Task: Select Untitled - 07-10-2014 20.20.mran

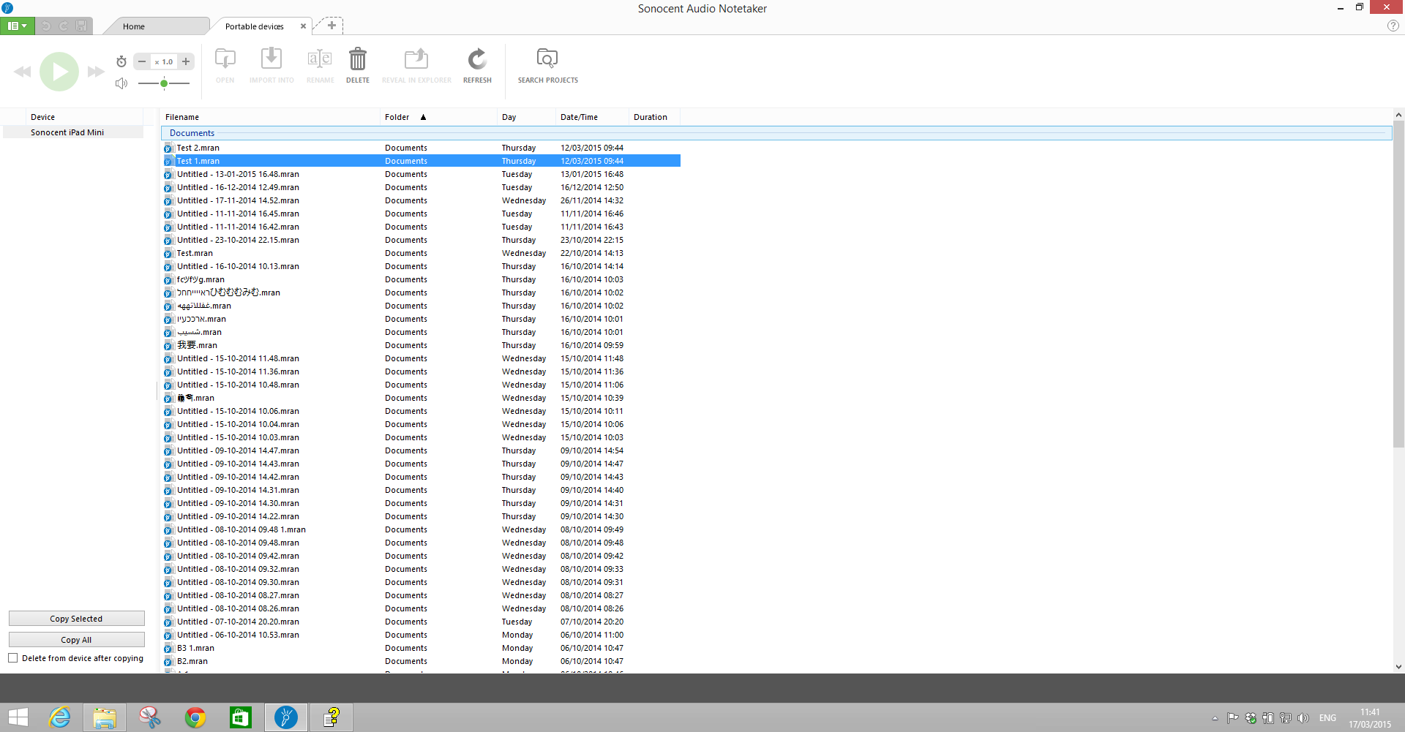Action: pos(238,622)
